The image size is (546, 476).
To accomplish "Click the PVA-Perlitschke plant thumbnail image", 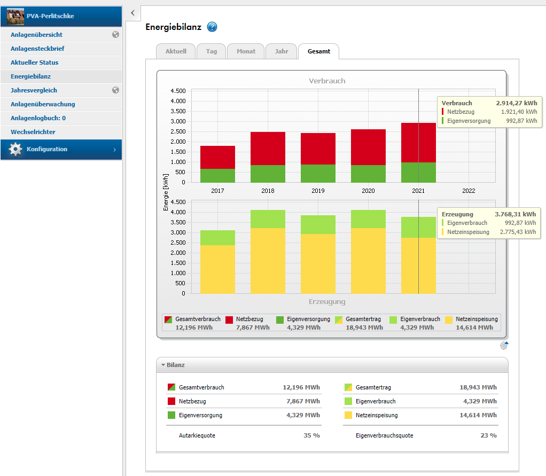I will click(16, 16).
